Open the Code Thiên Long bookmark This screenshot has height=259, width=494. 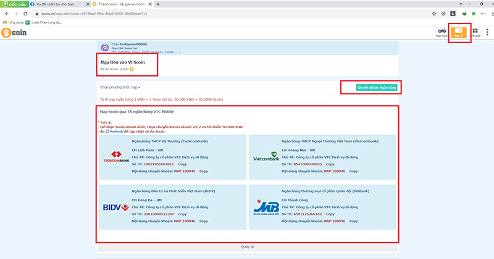(x=44, y=22)
